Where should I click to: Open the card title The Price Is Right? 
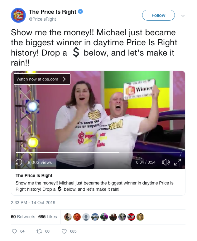tap(34, 175)
